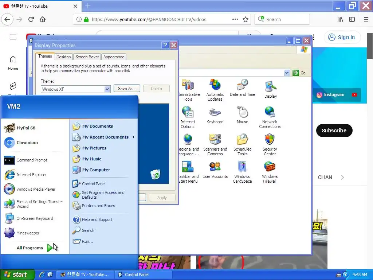Click the YouTube Subscribe button

coord(334,131)
